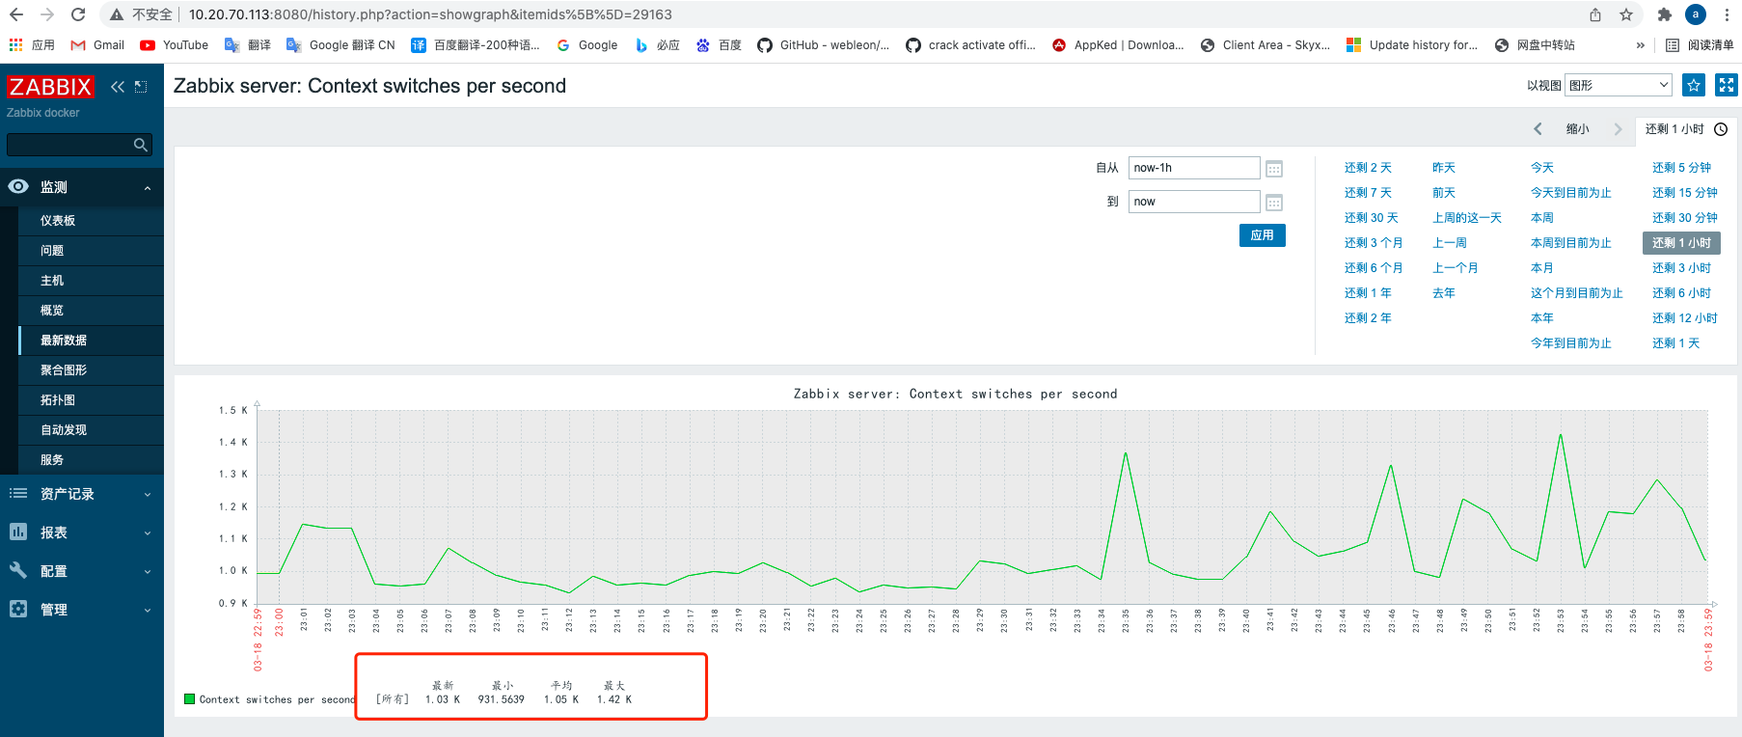Image resolution: width=1742 pixels, height=737 pixels.
Task: Collapse sidebar with double-chevron icon
Action: pyautogui.click(x=118, y=87)
